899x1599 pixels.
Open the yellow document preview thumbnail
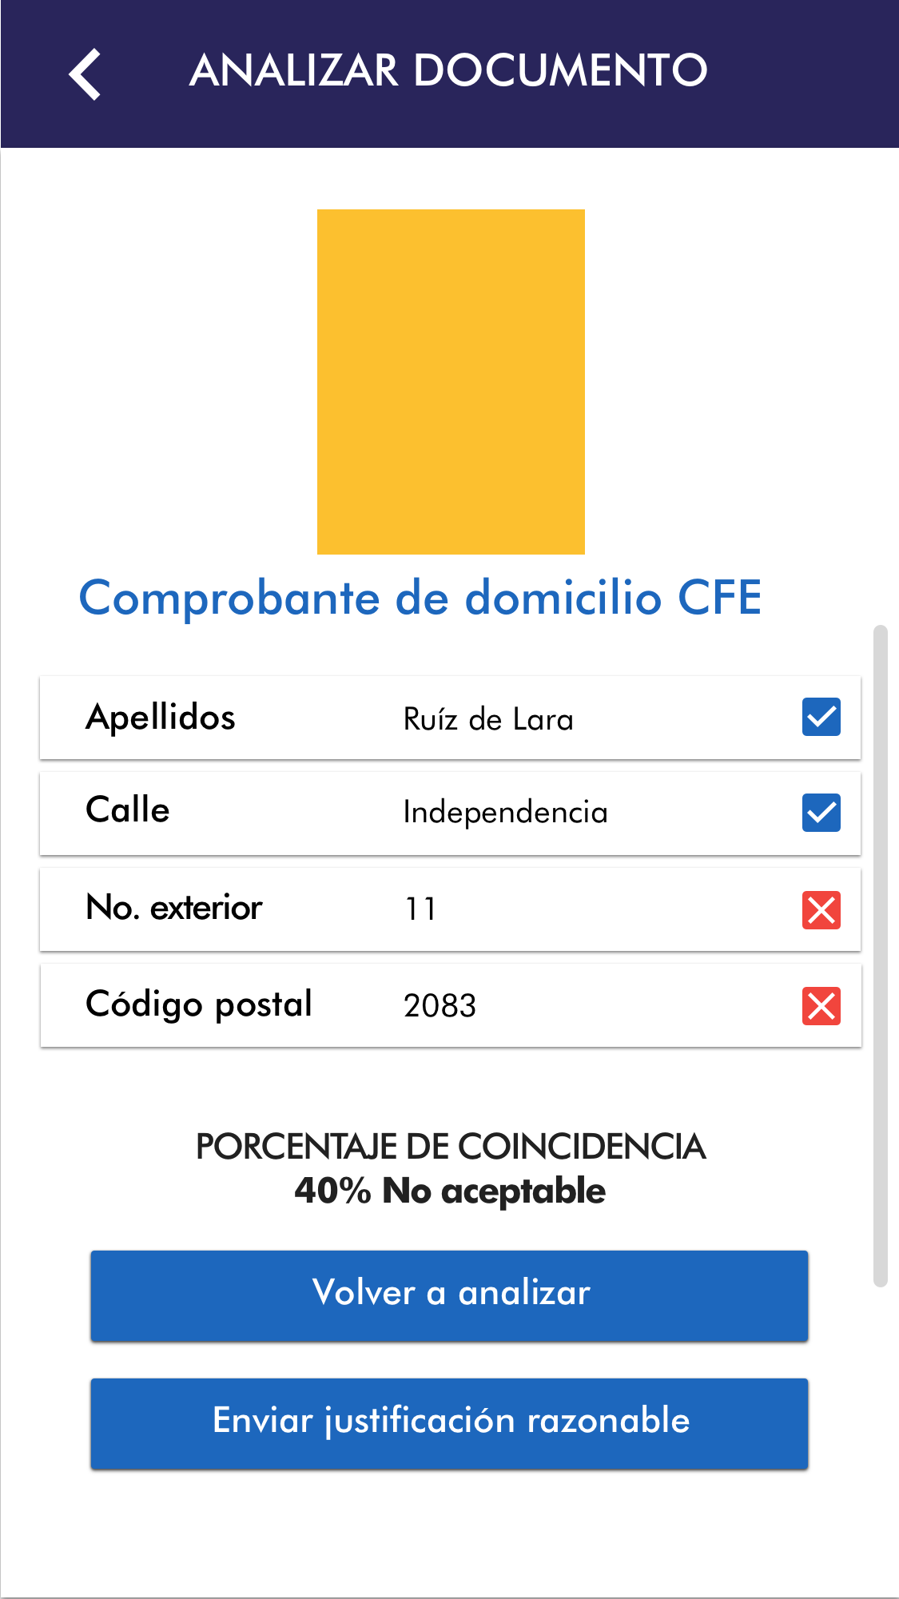click(x=451, y=381)
